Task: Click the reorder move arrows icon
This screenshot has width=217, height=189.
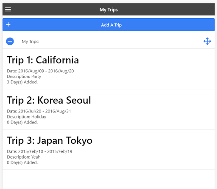Action: coord(207,41)
